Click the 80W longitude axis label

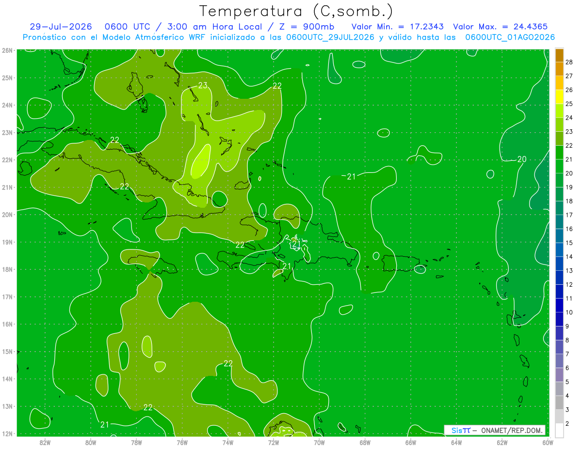pyautogui.click(x=90, y=442)
